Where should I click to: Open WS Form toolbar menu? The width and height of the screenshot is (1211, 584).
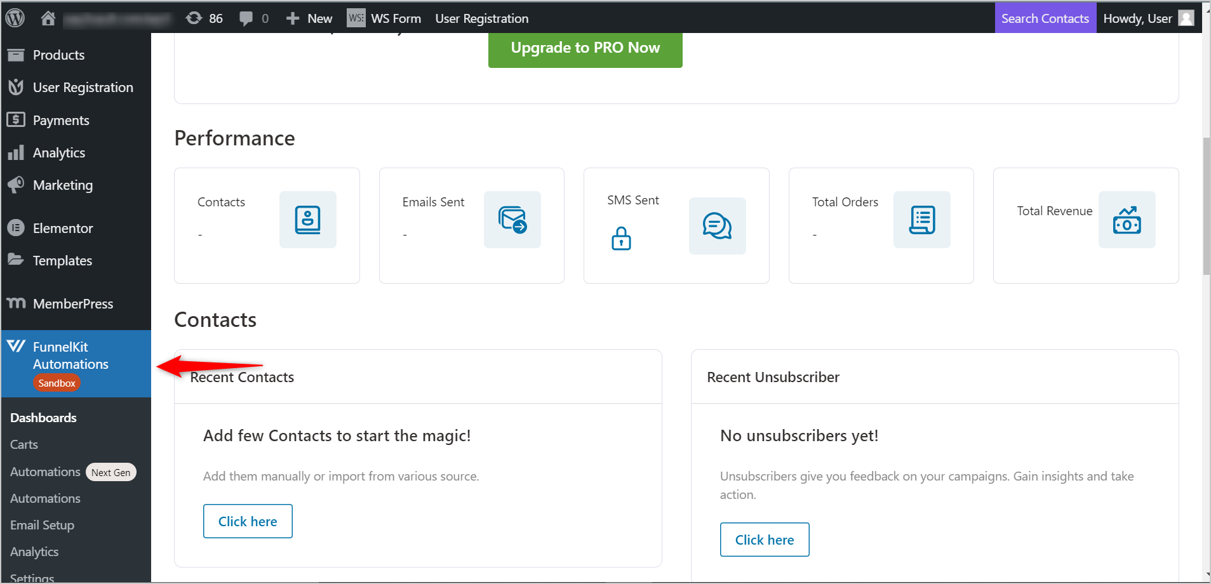384,18
